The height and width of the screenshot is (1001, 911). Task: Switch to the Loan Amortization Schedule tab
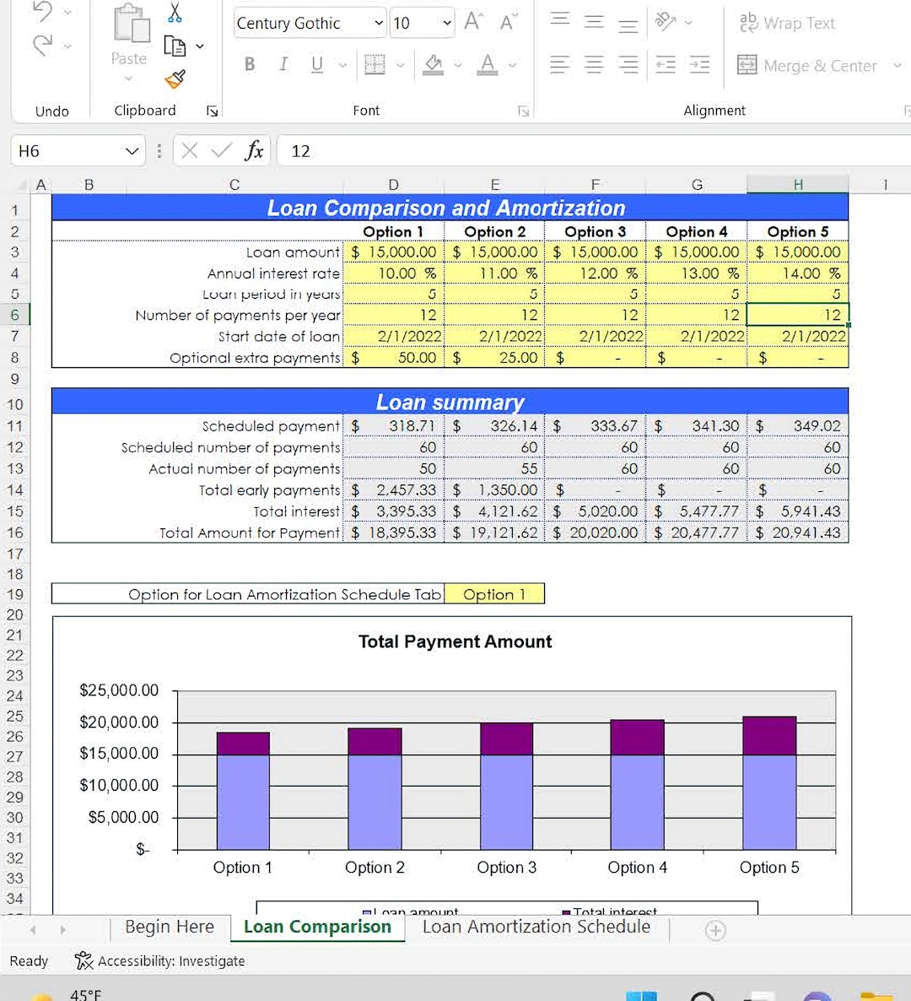[536, 926]
